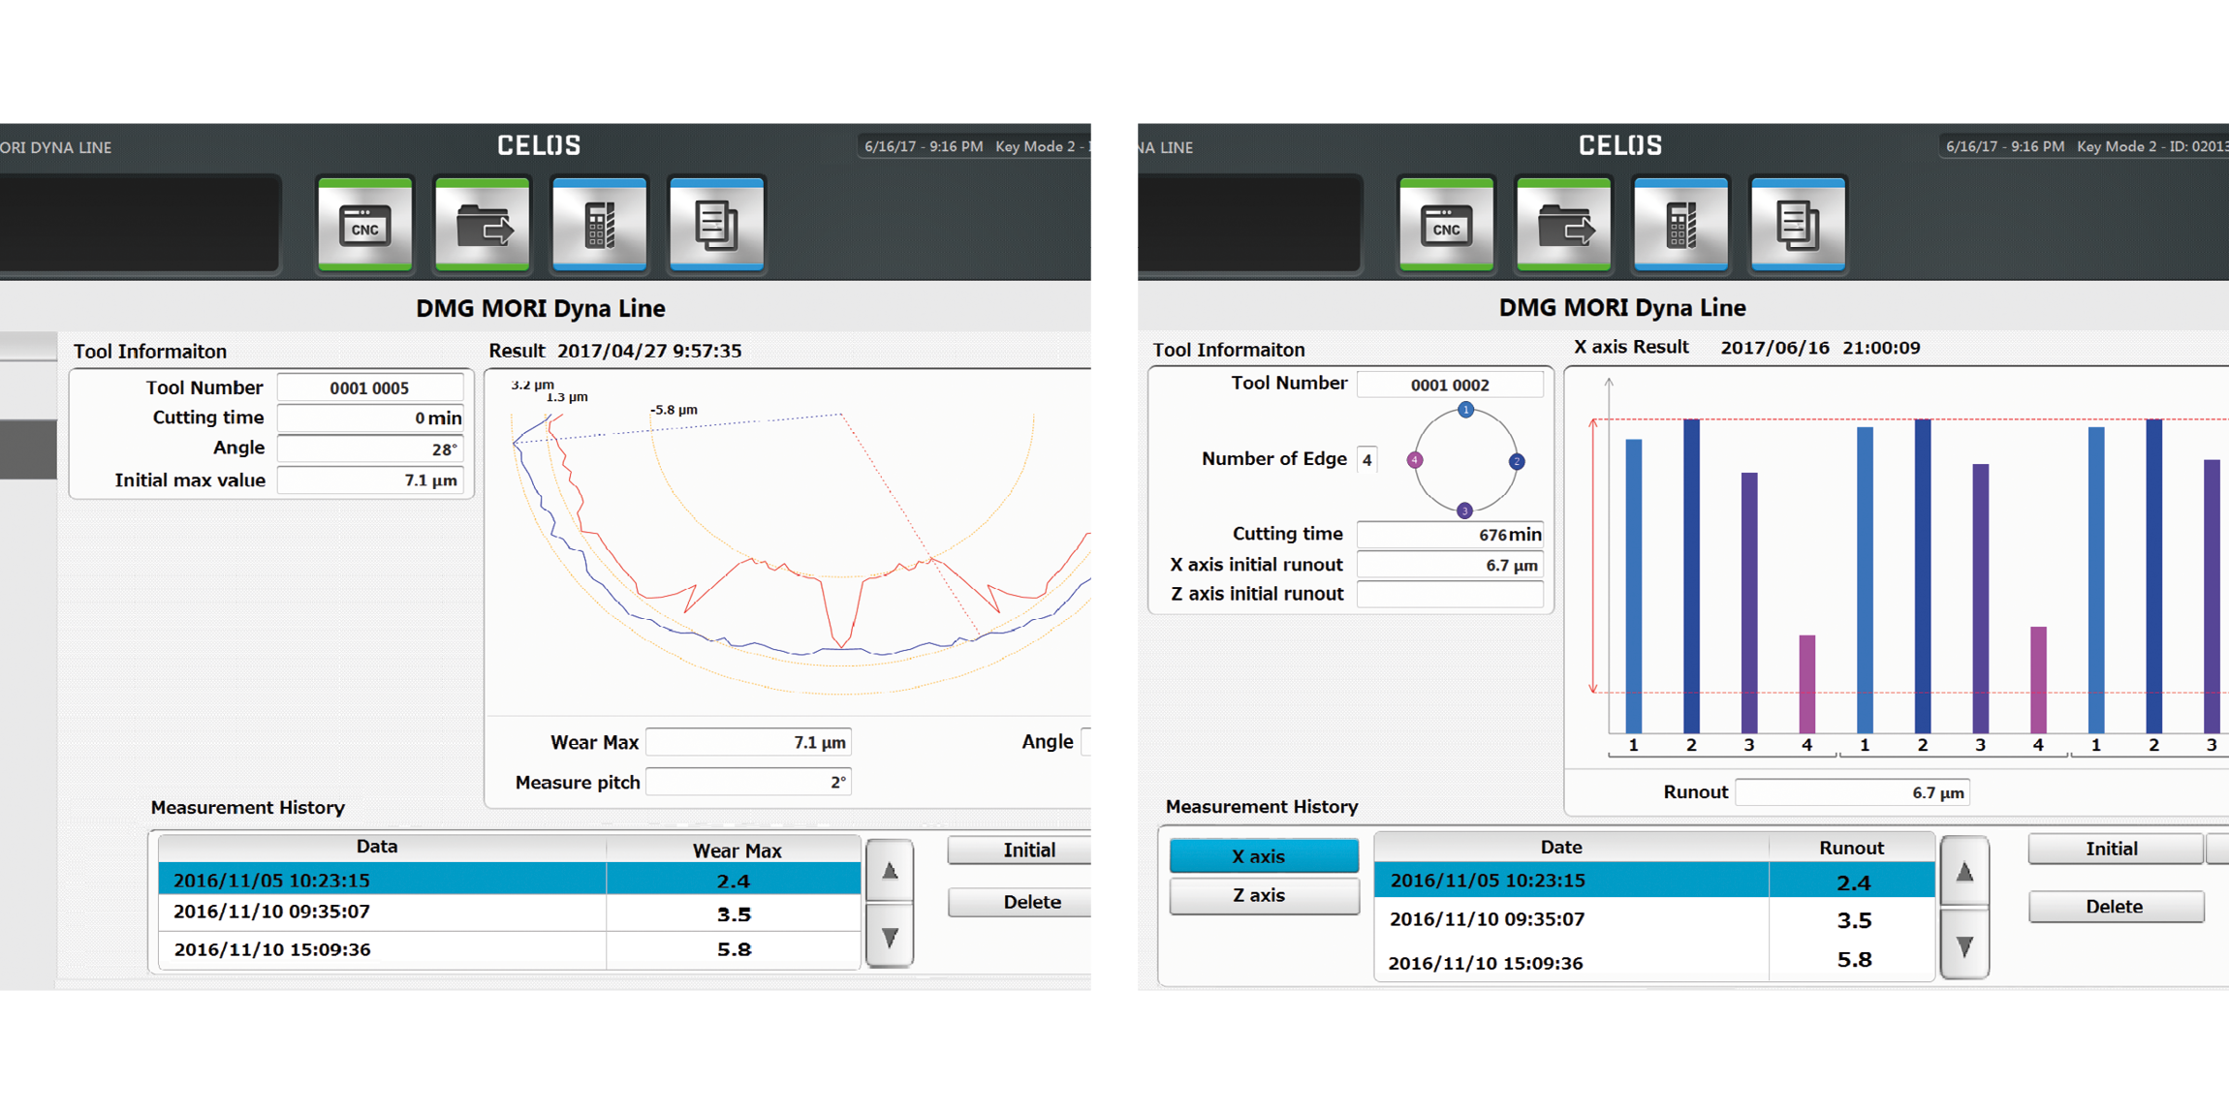Image resolution: width=2229 pixels, height=1114 pixels.
Task: Open calculator icon in left CELOS window
Action: click(x=600, y=225)
